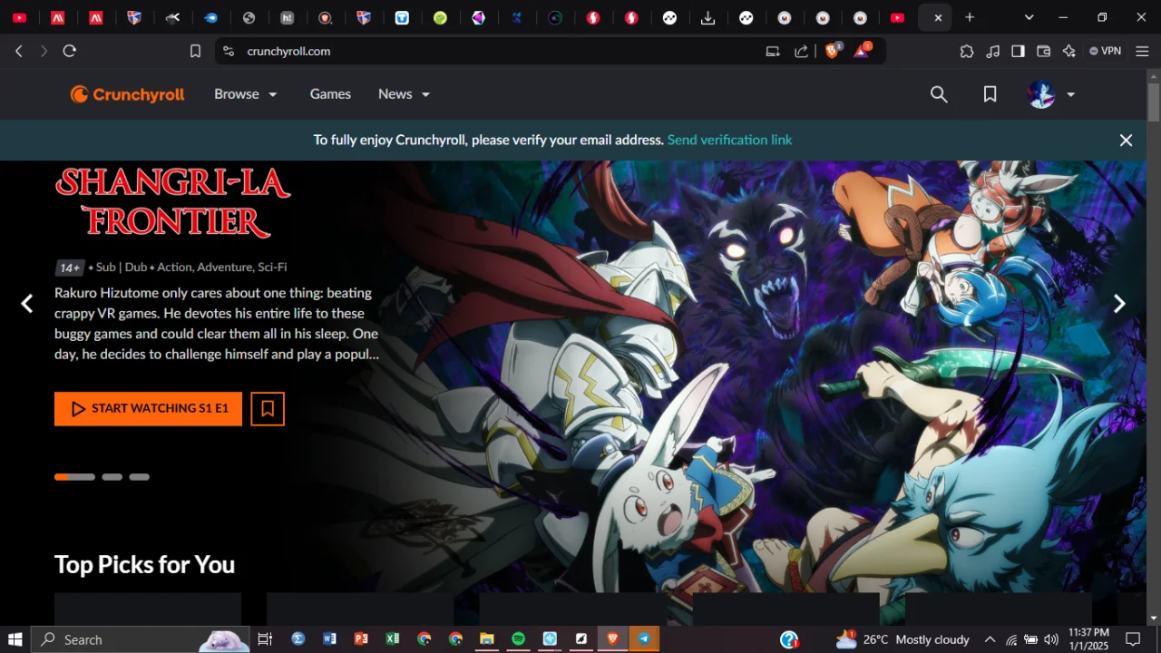The height and width of the screenshot is (653, 1161).
Task: Toggle the browser sidebar panel
Action: (1019, 52)
